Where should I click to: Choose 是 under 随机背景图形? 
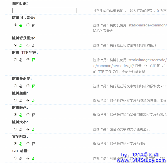pos(15,45)
